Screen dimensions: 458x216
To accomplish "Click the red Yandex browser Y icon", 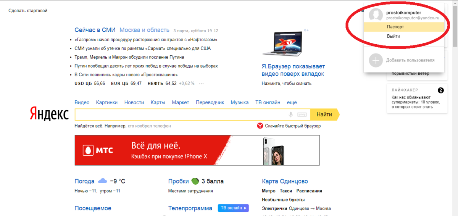I will [x=260, y=126].
